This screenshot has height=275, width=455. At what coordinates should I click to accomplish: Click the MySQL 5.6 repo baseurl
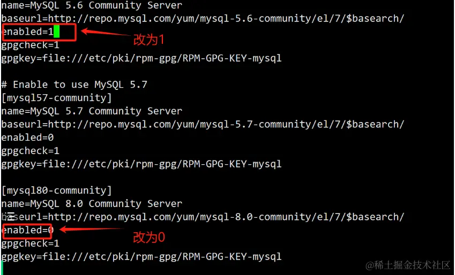coord(203,19)
